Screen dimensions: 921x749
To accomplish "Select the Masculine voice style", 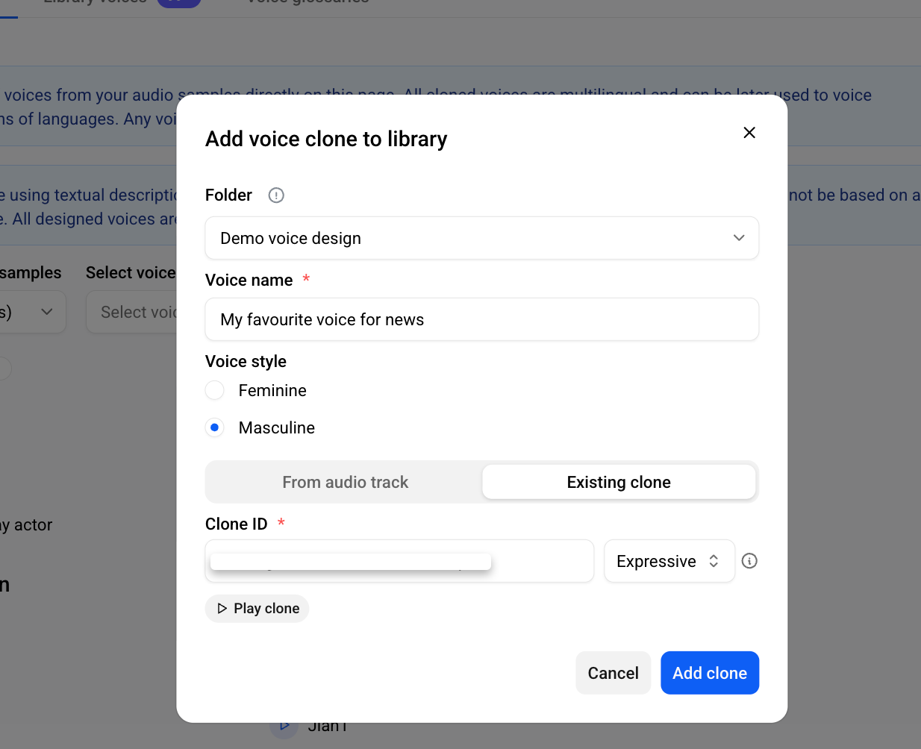I will [x=215, y=427].
